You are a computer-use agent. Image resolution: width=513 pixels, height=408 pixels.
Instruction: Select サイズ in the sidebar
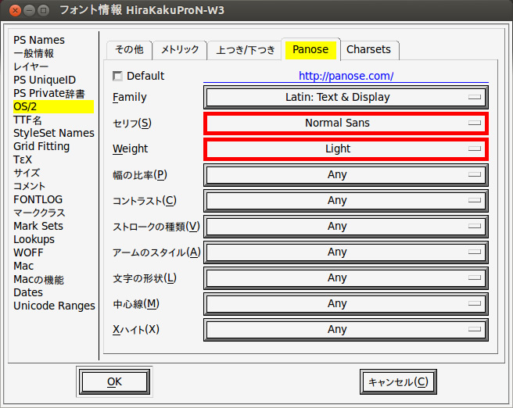point(27,173)
